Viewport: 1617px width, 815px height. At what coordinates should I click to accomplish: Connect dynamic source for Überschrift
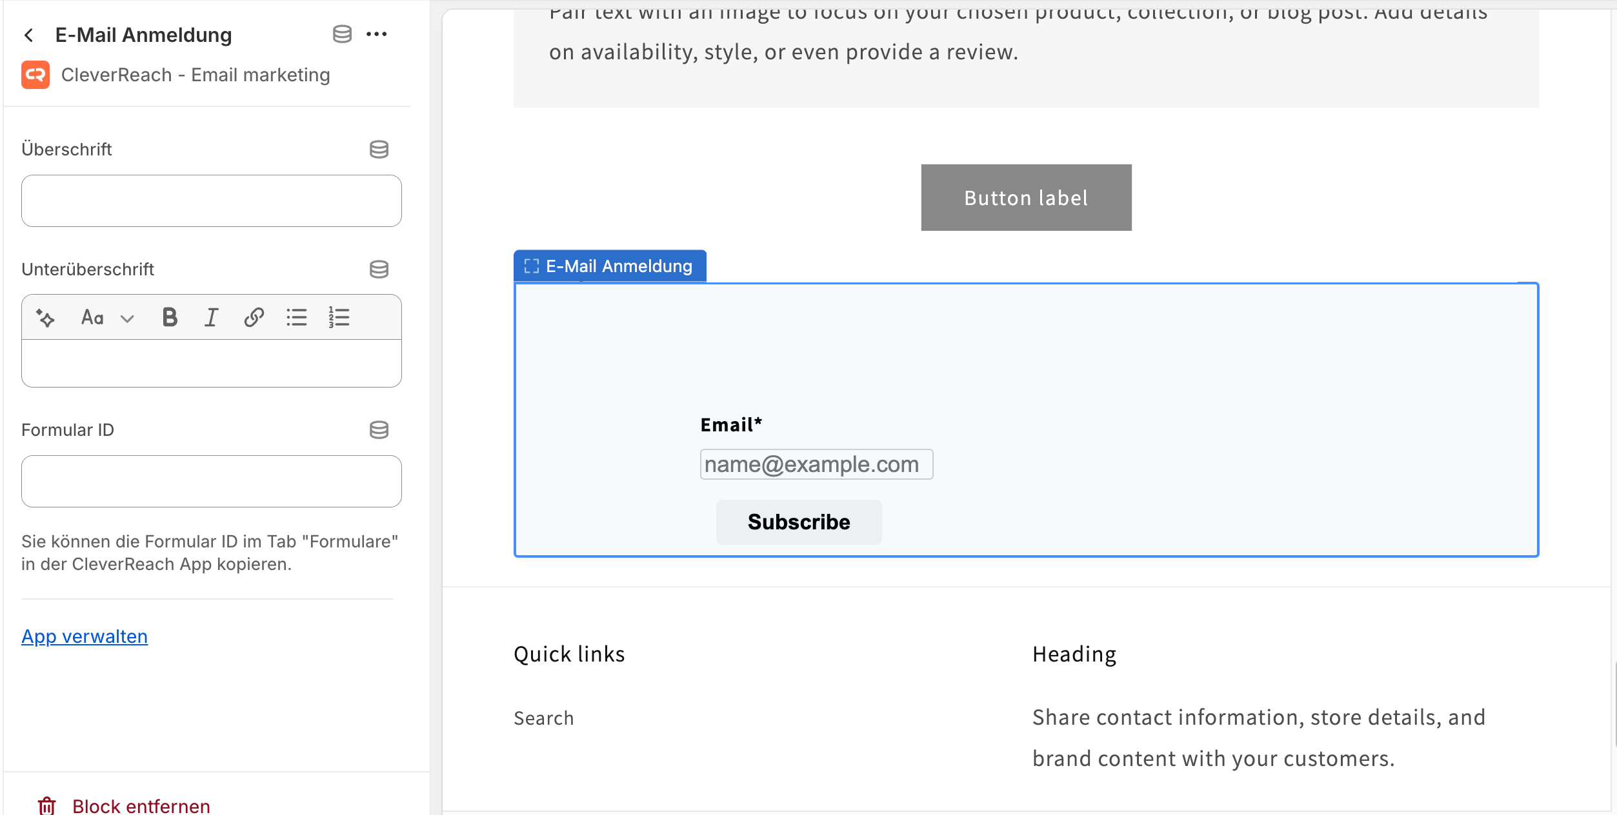click(379, 150)
